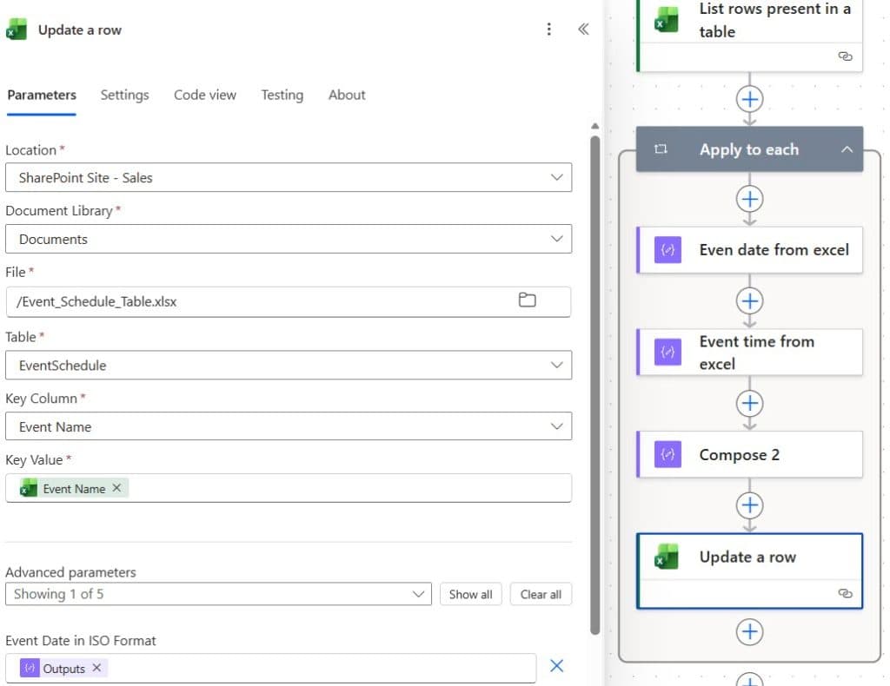This screenshot has height=686, width=890.
Task: Open the Document Library dropdown
Action: pos(289,239)
